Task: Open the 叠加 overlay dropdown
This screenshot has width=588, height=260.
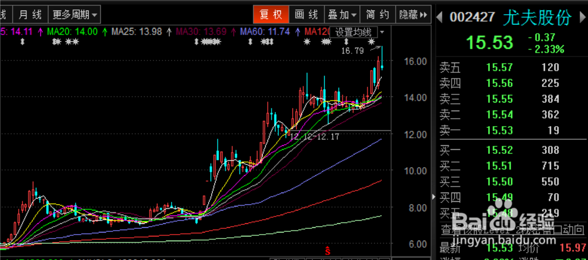Action: coord(342,15)
